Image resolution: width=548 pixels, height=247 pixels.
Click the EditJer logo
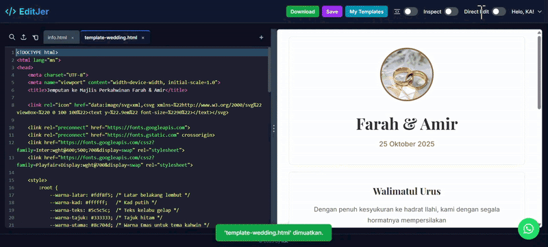(27, 12)
